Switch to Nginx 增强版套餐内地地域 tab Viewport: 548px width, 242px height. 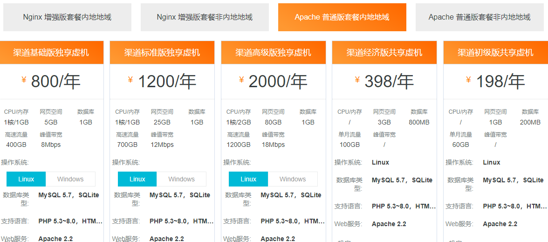click(67, 17)
